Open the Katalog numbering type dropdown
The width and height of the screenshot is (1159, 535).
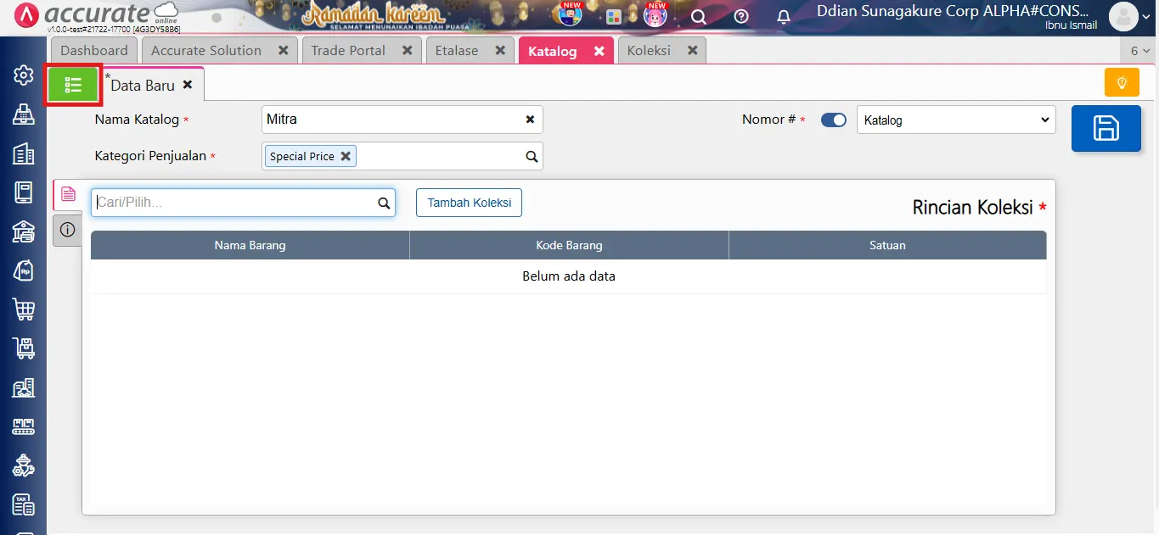[x=956, y=120]
